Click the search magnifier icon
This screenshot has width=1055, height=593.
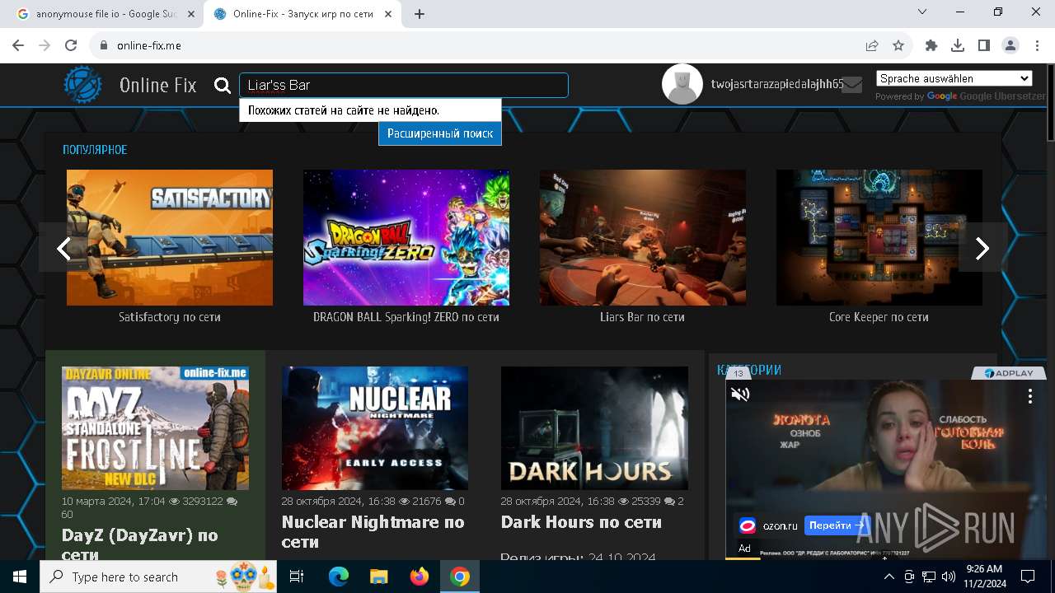pos(223,86)
